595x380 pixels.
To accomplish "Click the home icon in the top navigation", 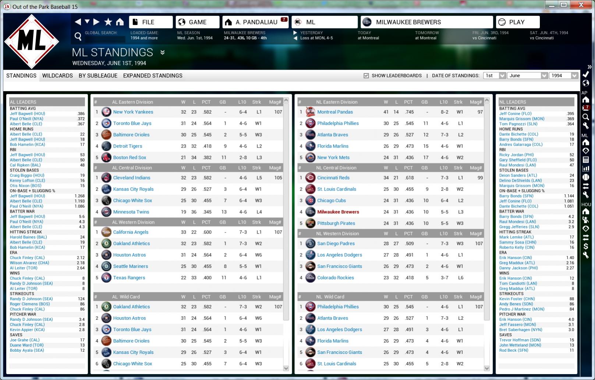I will (x=120, y=22).
